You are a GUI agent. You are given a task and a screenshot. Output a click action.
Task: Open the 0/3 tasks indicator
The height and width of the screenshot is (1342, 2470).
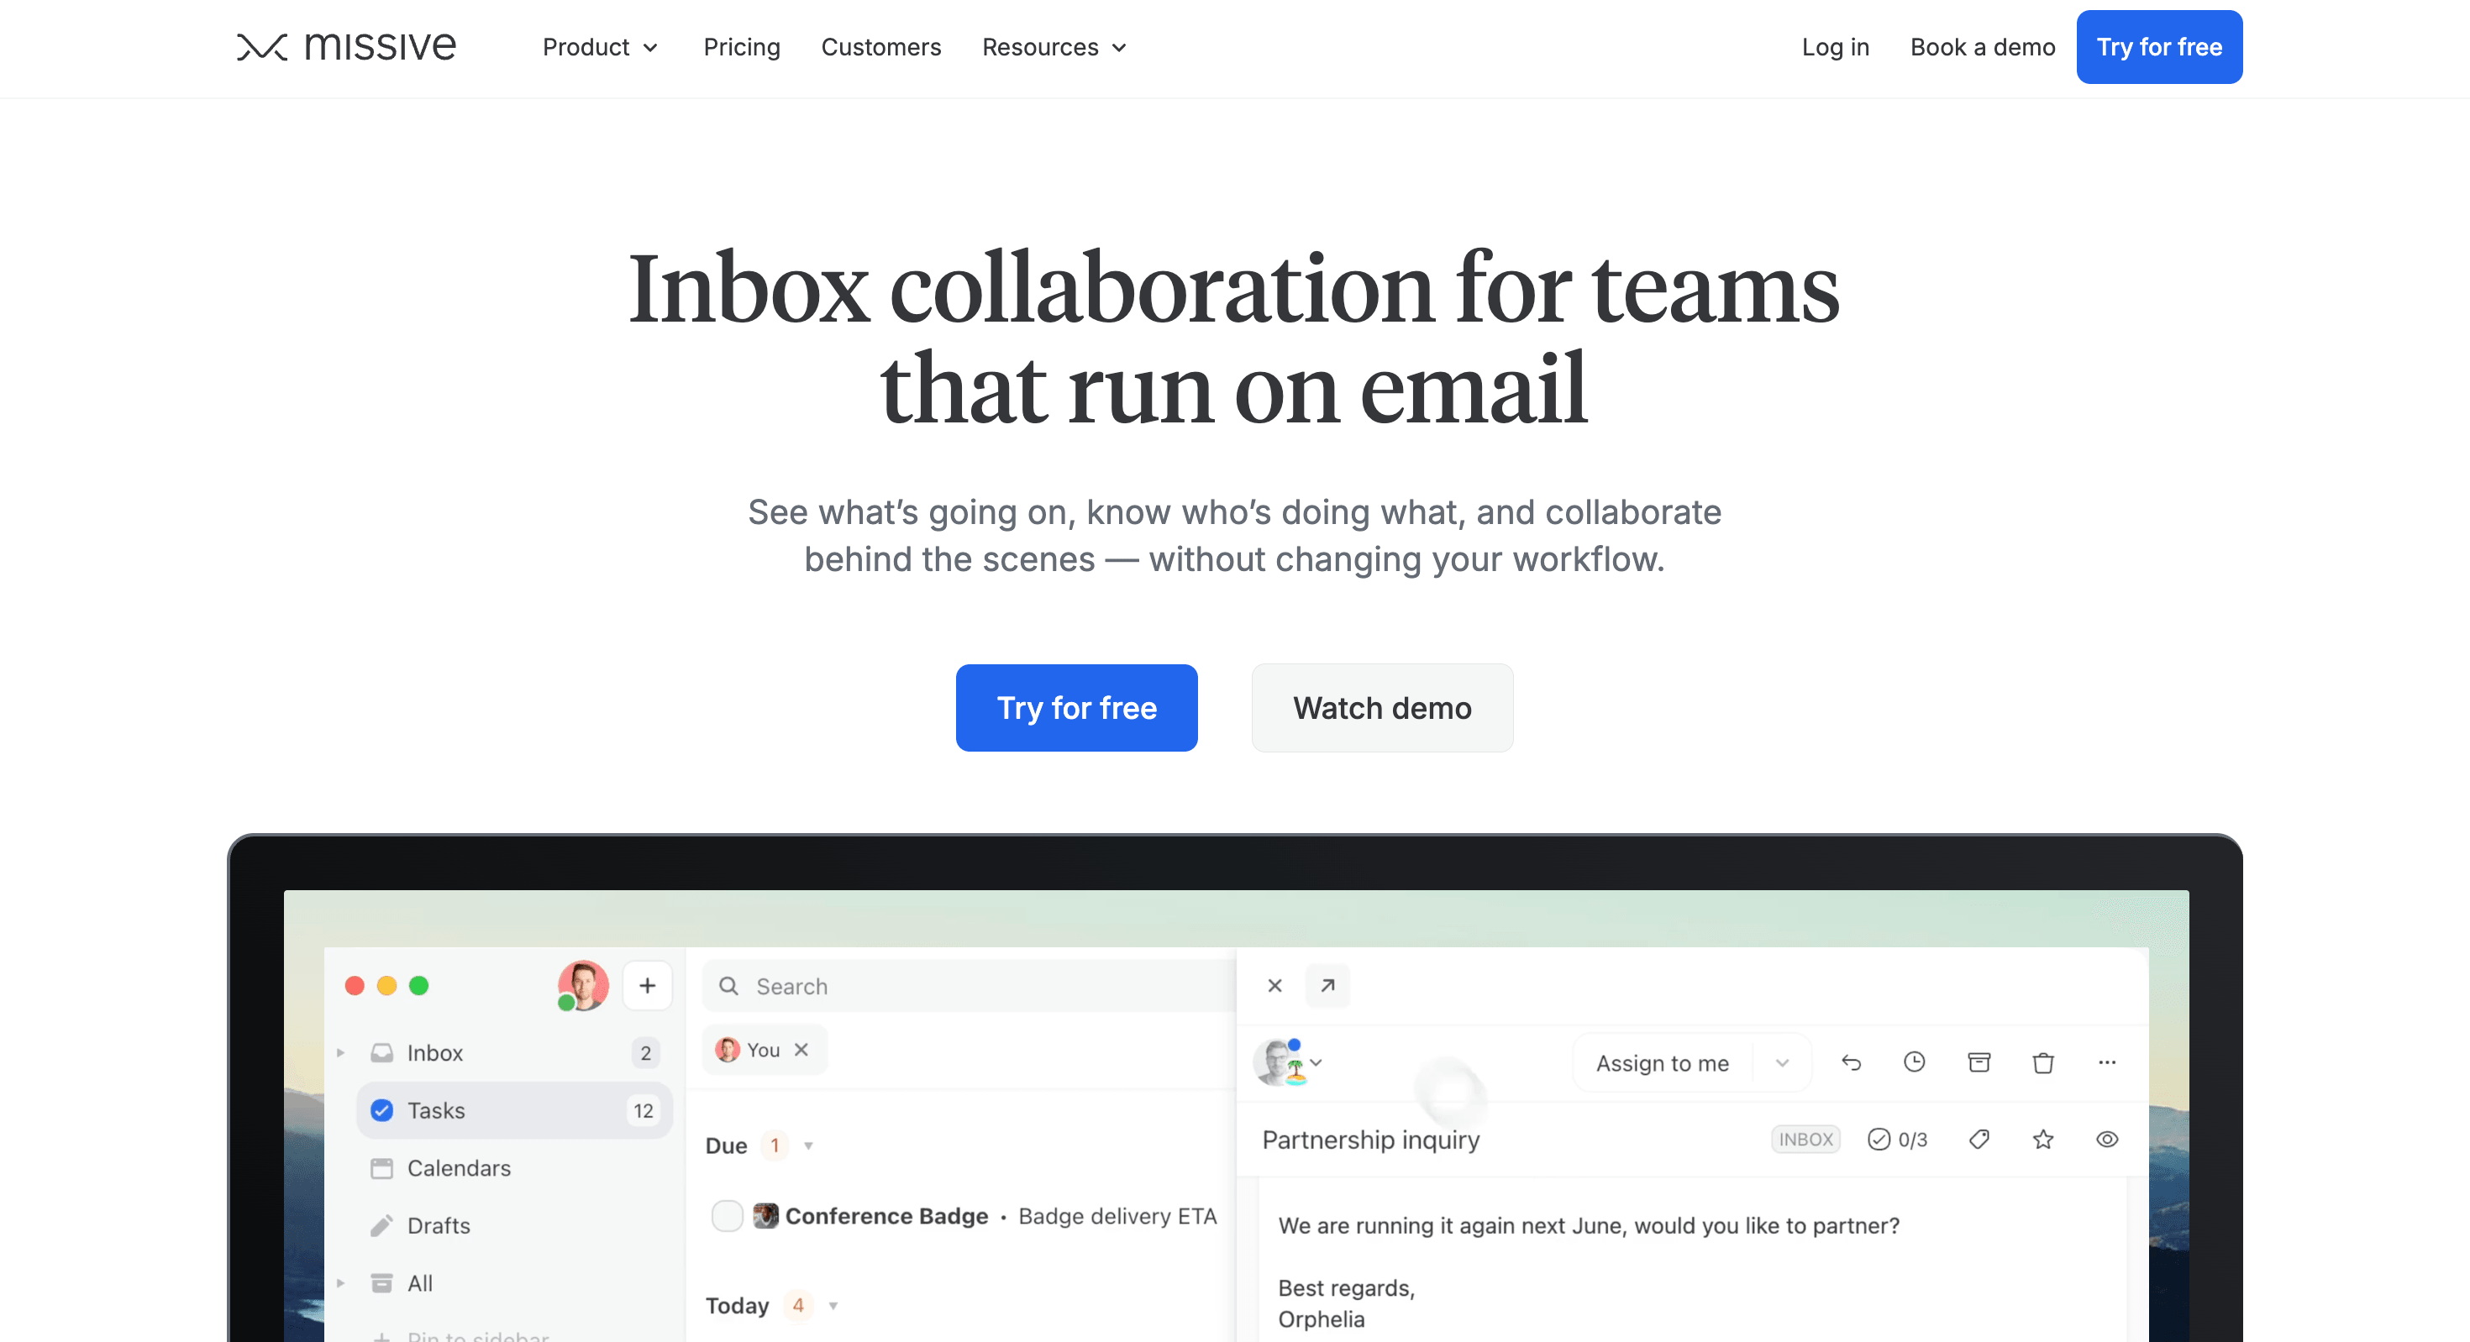pos(1898,1139)
